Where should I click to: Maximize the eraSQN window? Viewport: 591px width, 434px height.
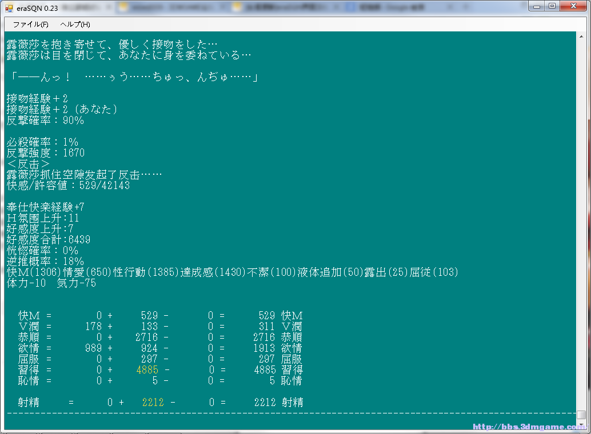click(552, 6)
